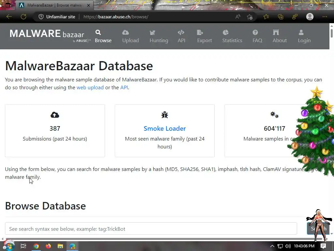
Task: Open the volume speaker tray icon
Action: point(288,246)
